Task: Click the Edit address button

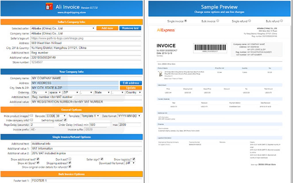Action: point(131,83)
